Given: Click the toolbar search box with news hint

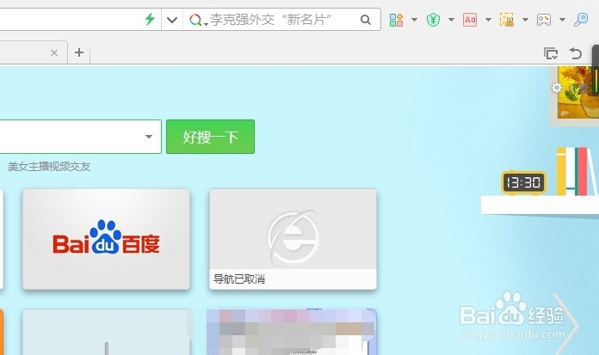Looking at the screenshot, I should click(x=281, y=20).
